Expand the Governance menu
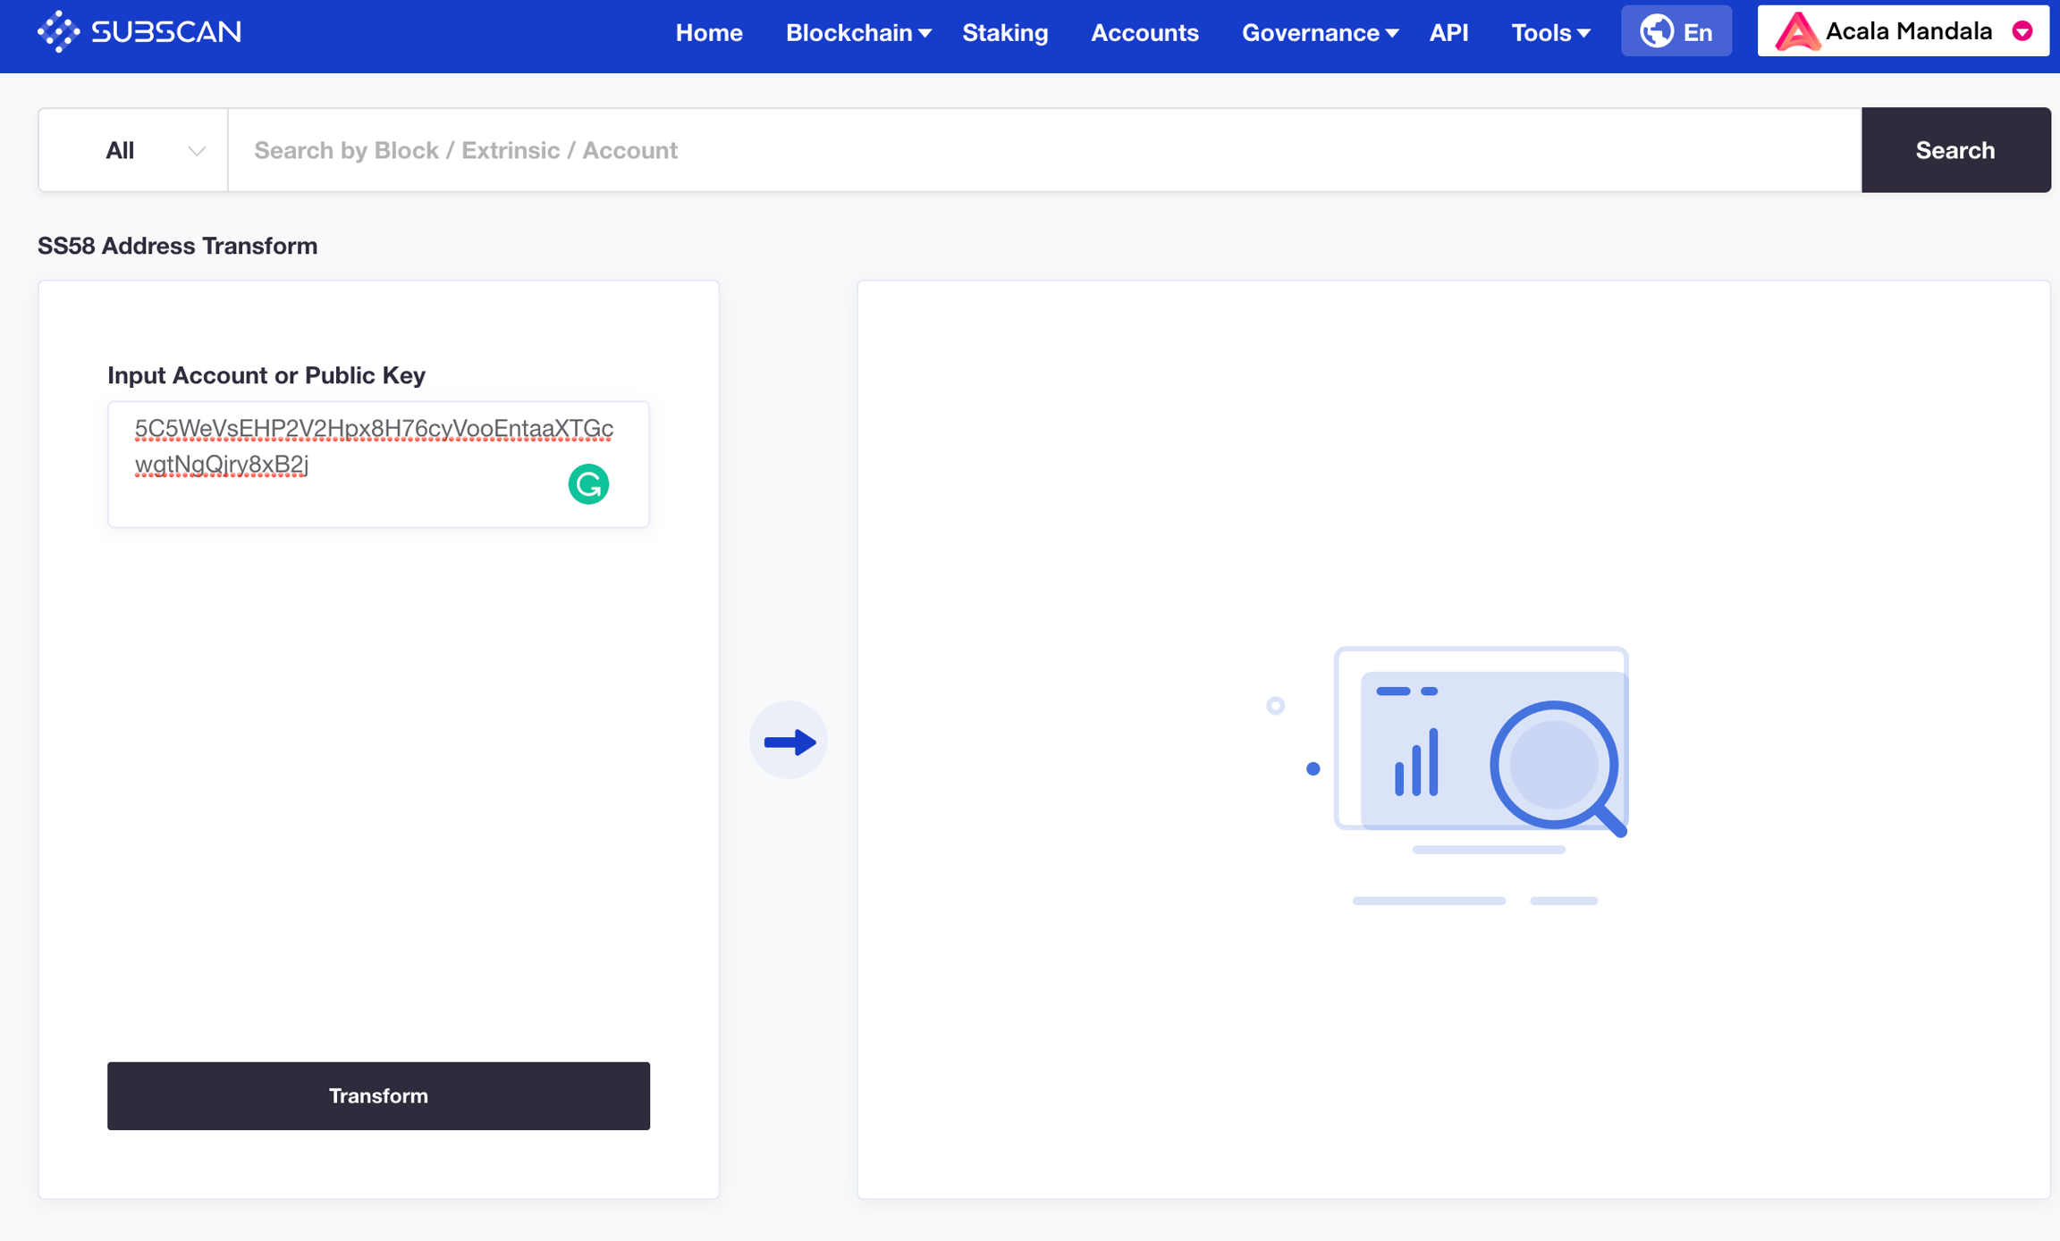Image resolution: width=2060 pixels, height=1241 pixels. click(x=1319, y=33)
